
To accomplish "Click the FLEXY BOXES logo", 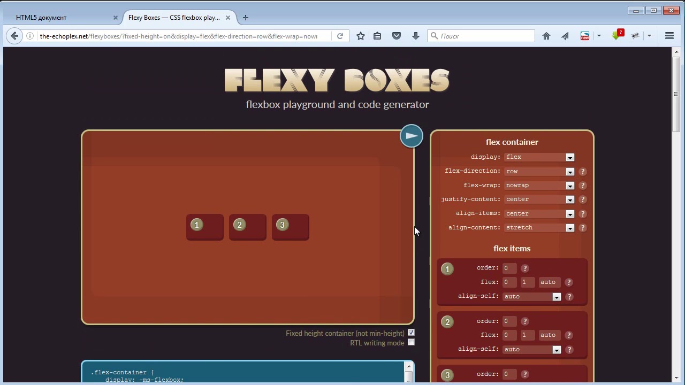I will [x=337, y=81].
